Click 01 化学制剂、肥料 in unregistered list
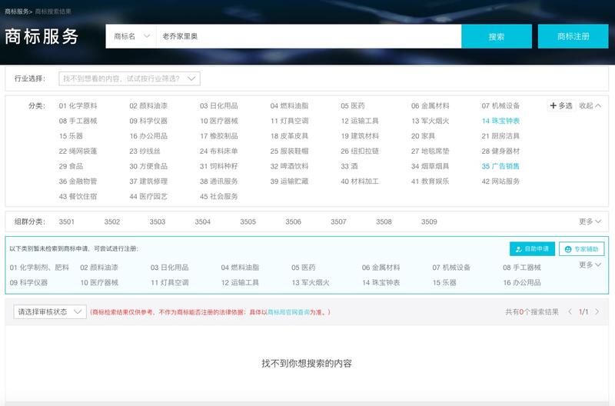Screen dimensions: 615x406 pos(39,268)
